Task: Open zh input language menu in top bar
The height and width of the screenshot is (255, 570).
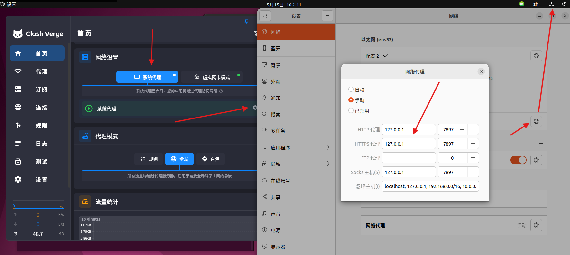Action: click(536, 4)
